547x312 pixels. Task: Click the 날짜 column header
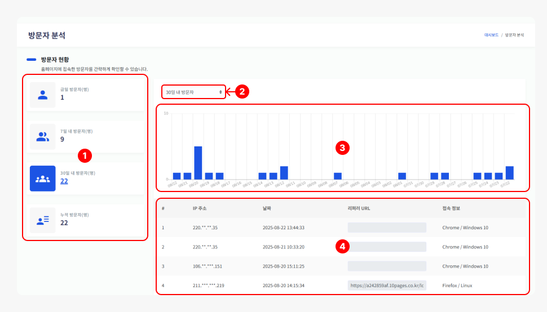tap(267, 208)
